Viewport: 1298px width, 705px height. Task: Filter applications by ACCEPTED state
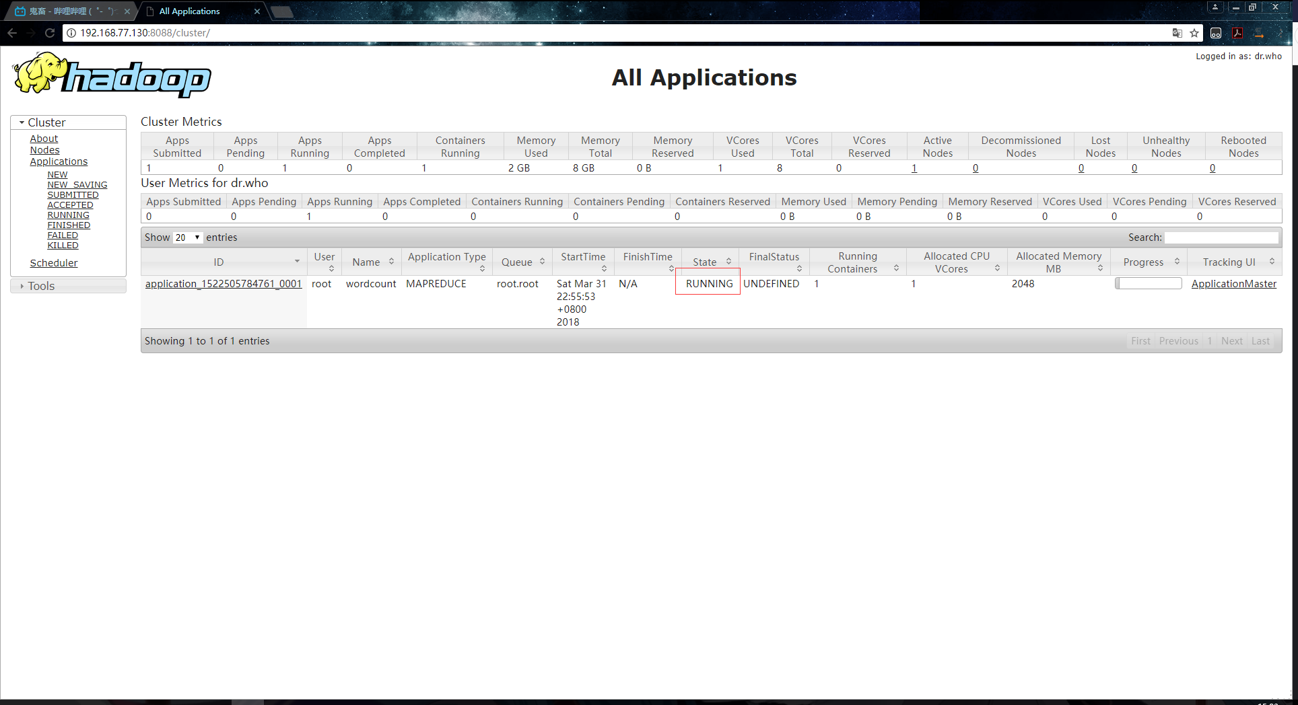click(70, 205)
